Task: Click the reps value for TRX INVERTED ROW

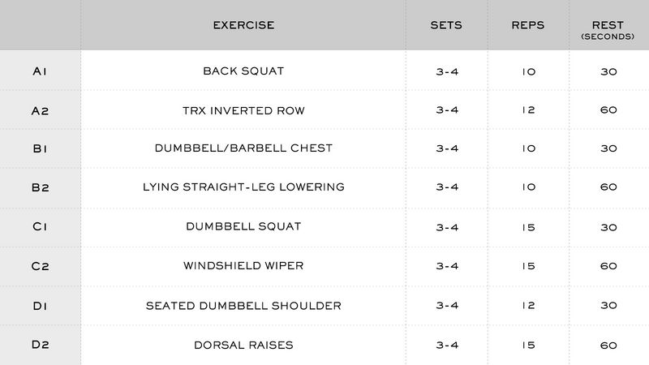Action: pos(529,110)
